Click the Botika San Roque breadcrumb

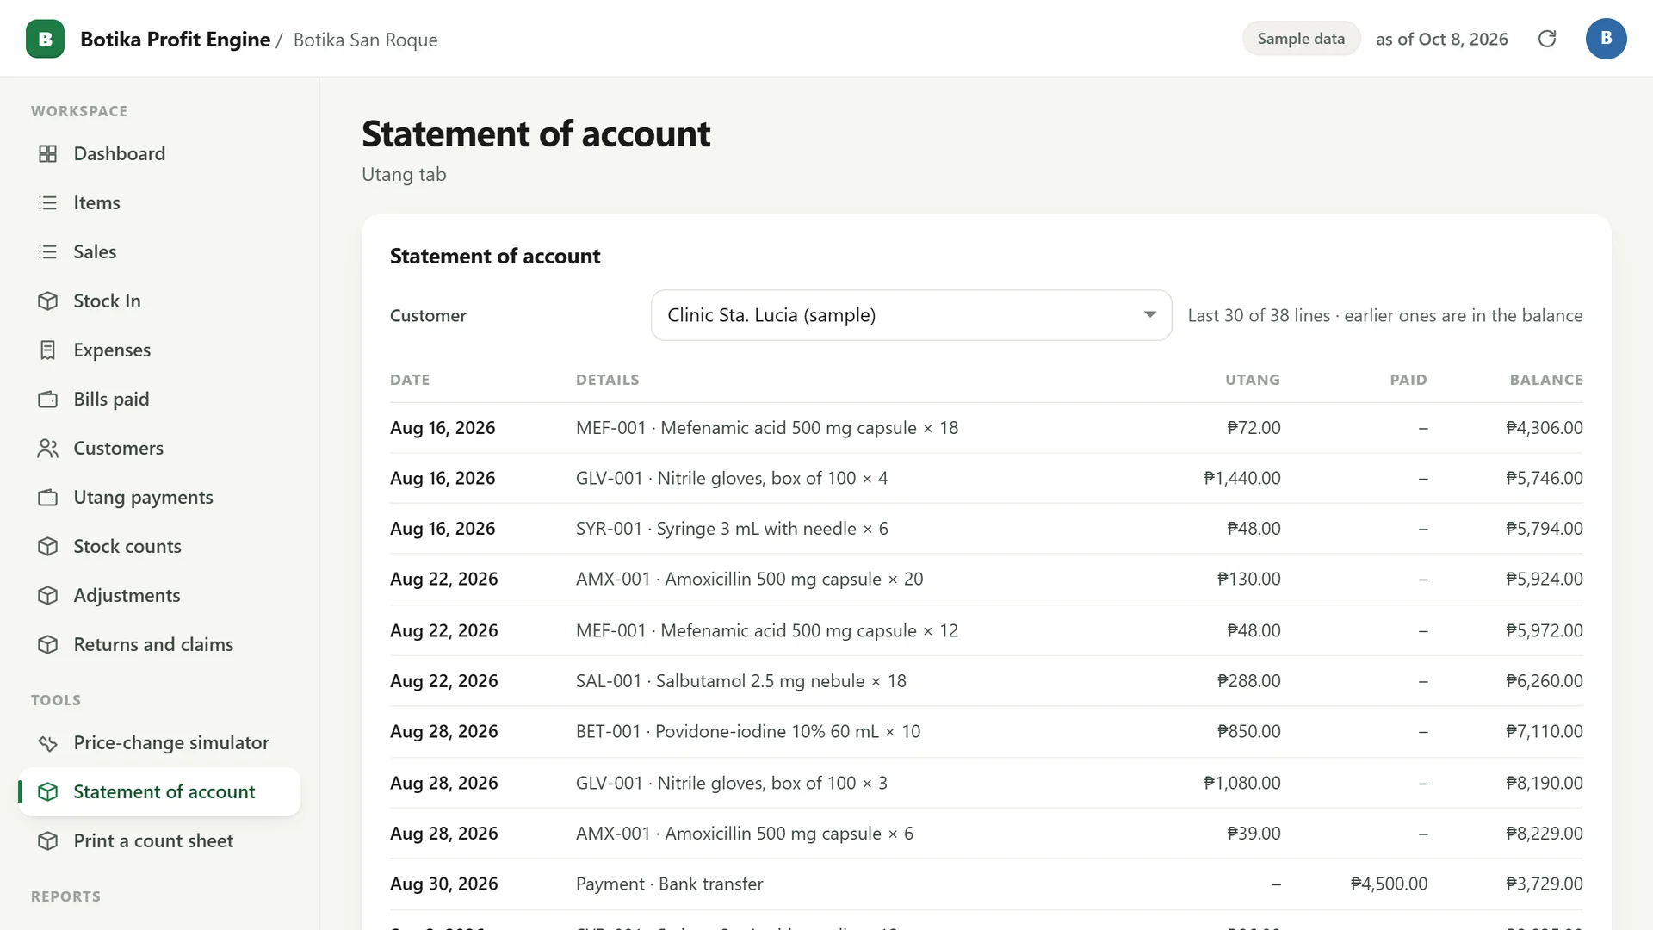(365, 40)
